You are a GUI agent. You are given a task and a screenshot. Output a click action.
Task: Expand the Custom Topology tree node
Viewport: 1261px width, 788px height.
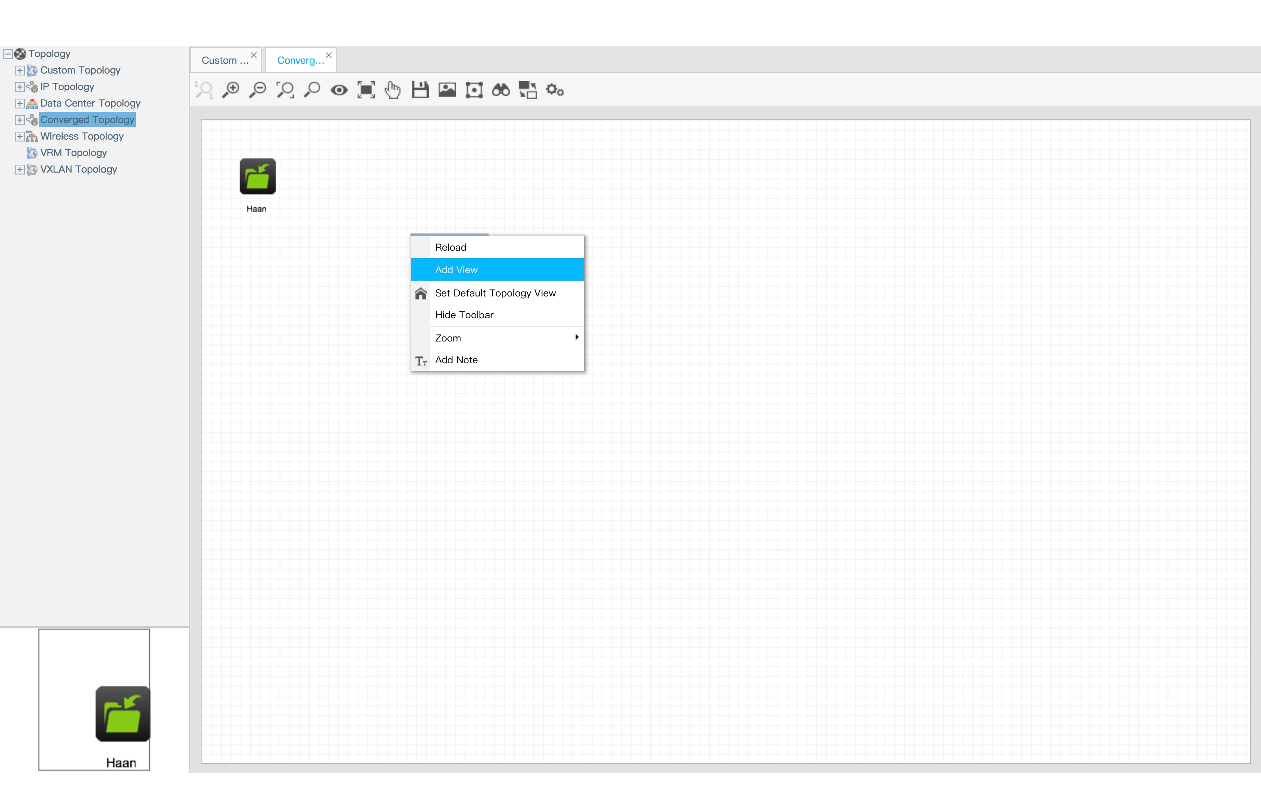point(19,70)
